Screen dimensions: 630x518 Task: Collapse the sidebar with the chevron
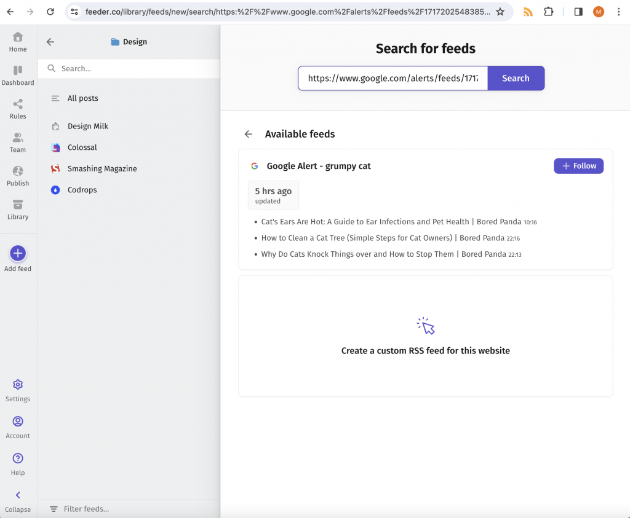pos(18,495)
